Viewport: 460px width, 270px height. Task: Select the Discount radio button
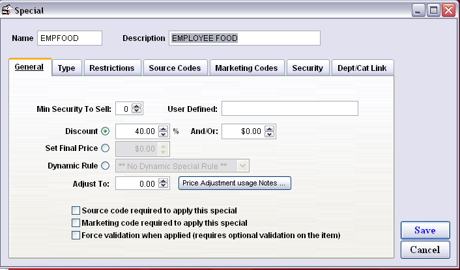pos(106,131)
